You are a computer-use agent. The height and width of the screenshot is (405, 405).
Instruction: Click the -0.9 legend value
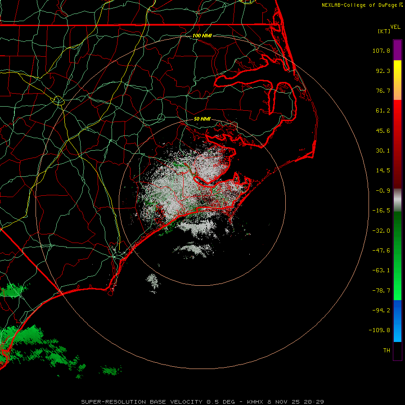(x=383, y=191)
